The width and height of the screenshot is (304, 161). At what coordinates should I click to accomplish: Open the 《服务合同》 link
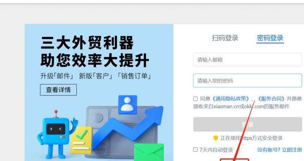click(x=271, y=99)
